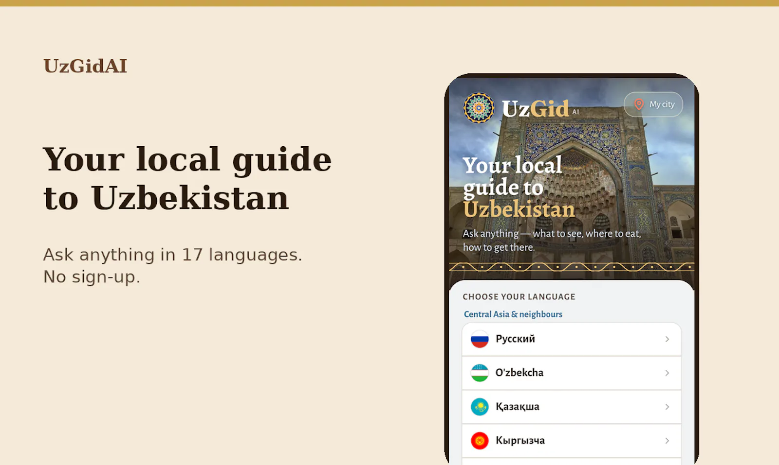Viewport: 779px width, 465px height.
Task: Choose O'zbekcha language label
Action: tap(519, 373)
